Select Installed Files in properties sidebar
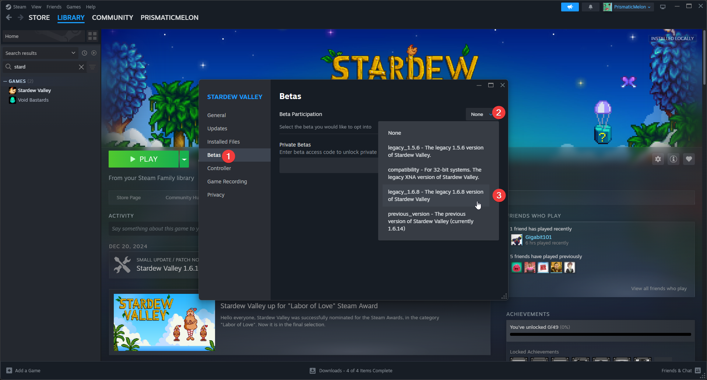The height and width of the screenshot is (380, 707). [235, 142]
